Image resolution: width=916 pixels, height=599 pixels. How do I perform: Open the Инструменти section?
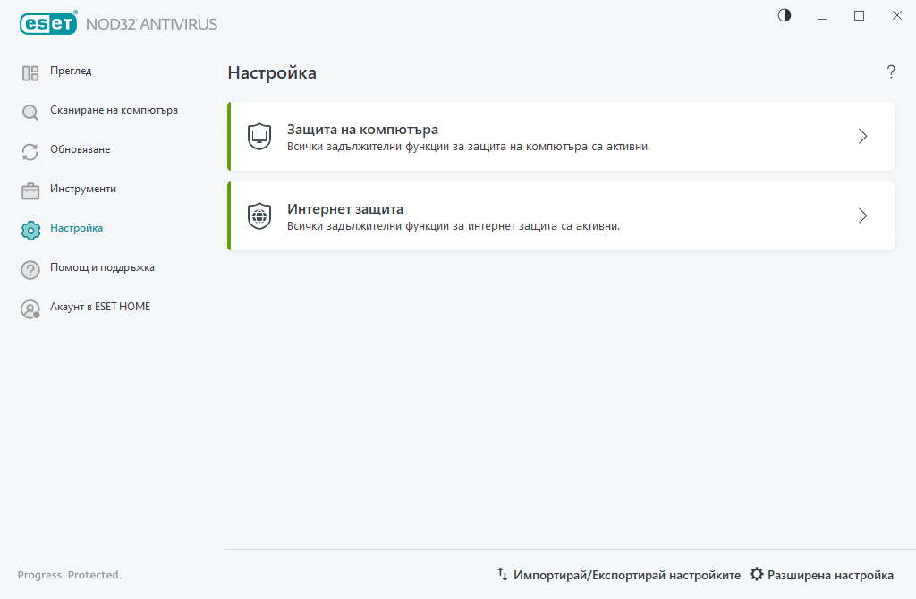click(x=83, y=189)
